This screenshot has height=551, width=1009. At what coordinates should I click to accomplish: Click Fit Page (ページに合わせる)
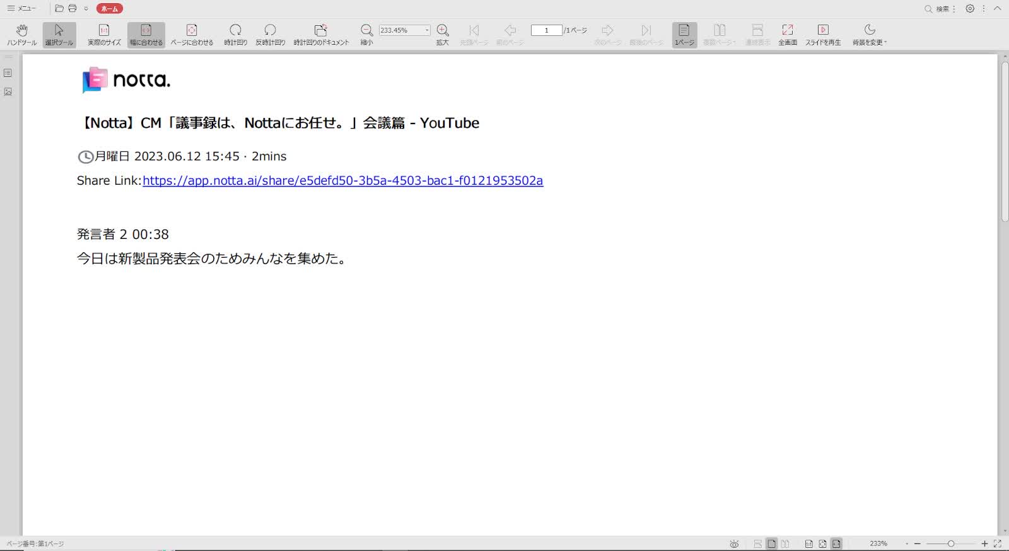tap(192, 35)
